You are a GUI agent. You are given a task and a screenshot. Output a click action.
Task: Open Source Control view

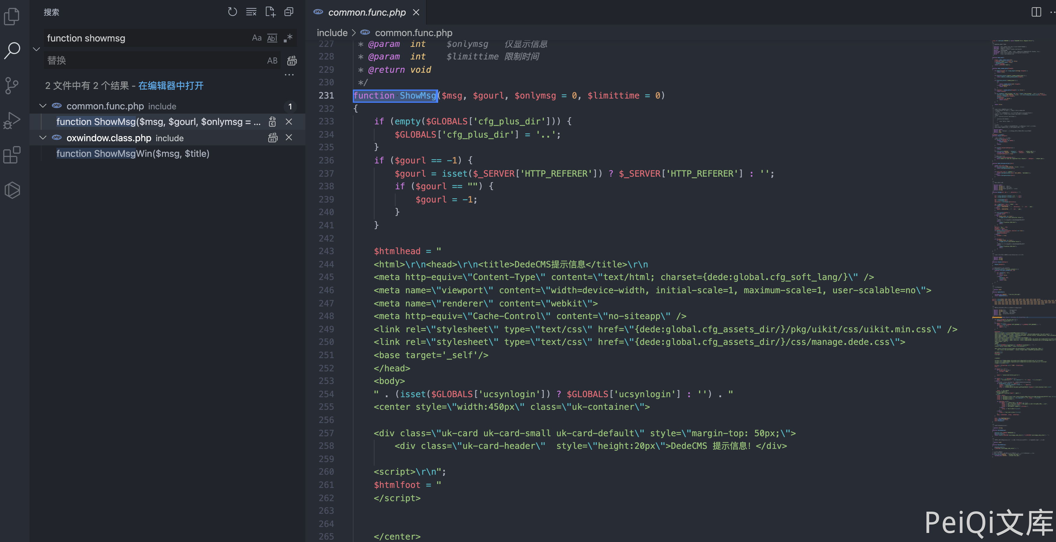(12, 85)
